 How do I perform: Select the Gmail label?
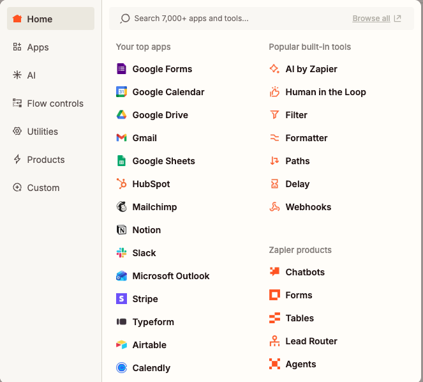[x=144, y=138]
